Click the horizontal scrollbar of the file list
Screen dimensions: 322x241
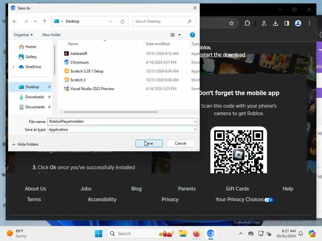coord(110,112)
